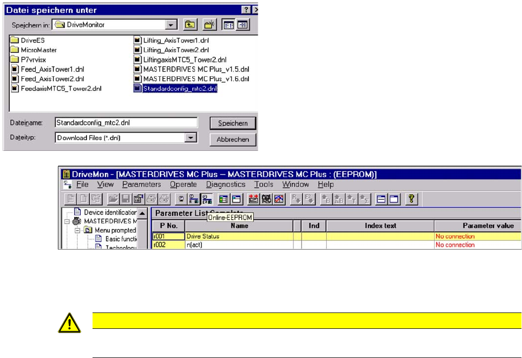Click the blank page toolbar icon in DriveMon
Viewport: 522px width, 358px height.
[x=83, y=199]
